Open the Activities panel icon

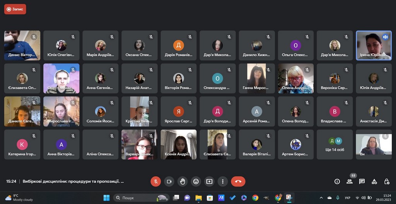[374, 181]
